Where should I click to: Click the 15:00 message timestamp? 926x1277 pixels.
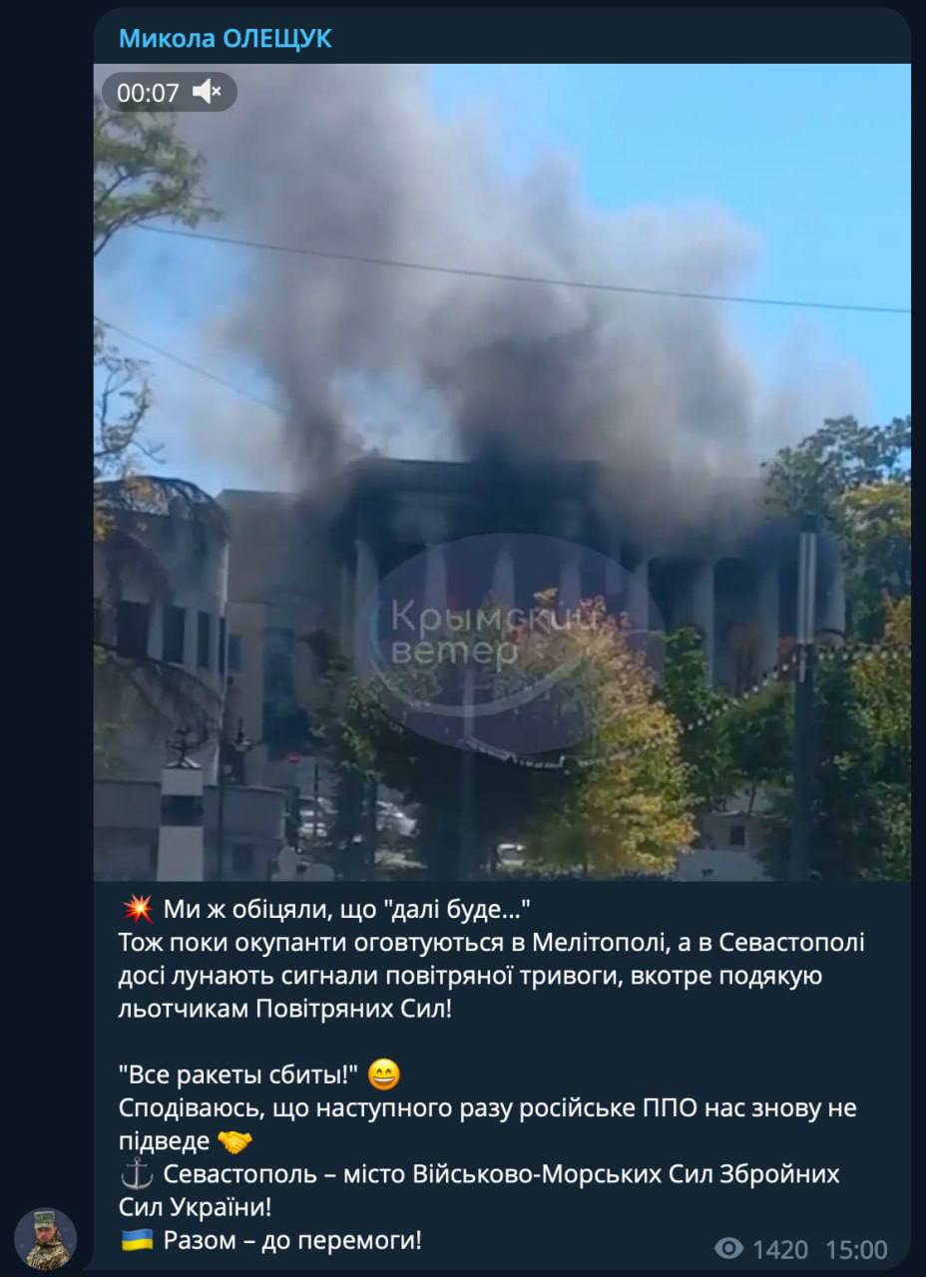pos(856,1249)
